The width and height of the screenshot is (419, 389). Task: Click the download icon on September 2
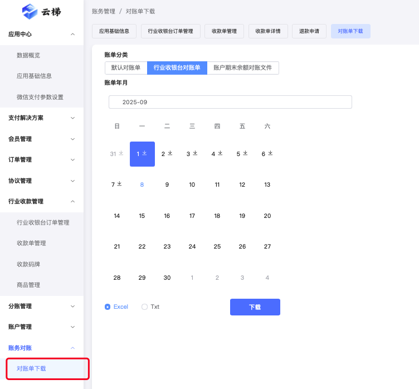coord(170,153)
